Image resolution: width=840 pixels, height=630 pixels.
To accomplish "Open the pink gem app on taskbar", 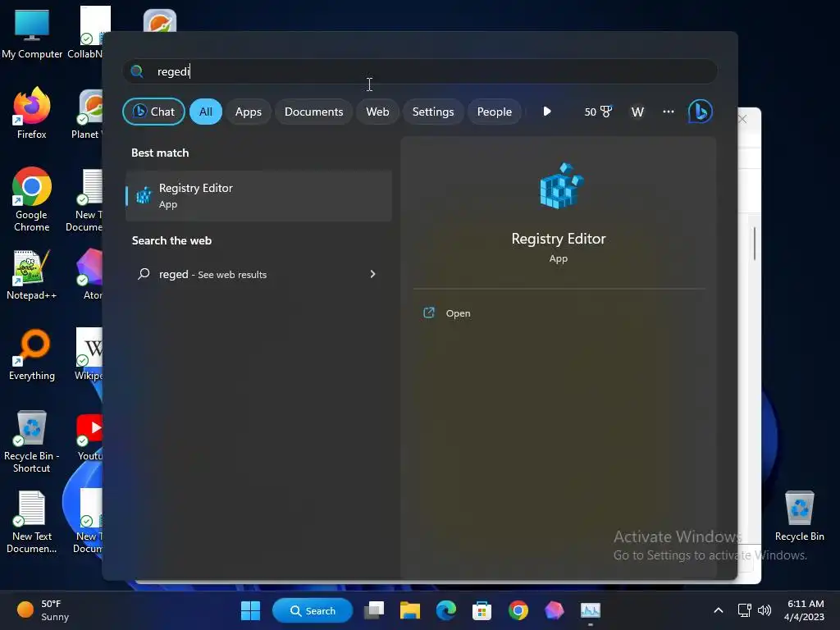I will [x=554, y=610].
